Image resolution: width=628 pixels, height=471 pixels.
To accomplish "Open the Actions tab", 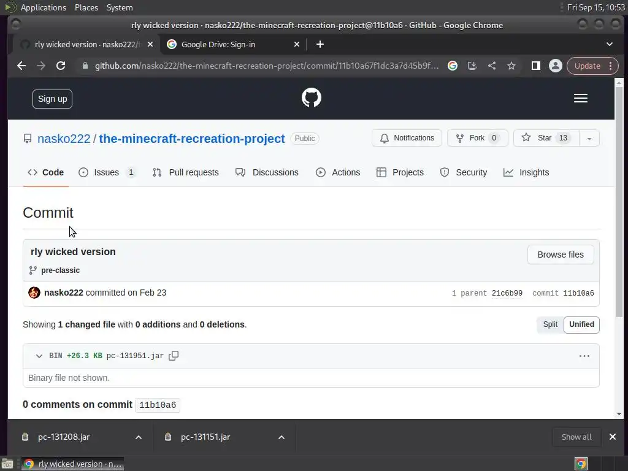I will (338, 172).
